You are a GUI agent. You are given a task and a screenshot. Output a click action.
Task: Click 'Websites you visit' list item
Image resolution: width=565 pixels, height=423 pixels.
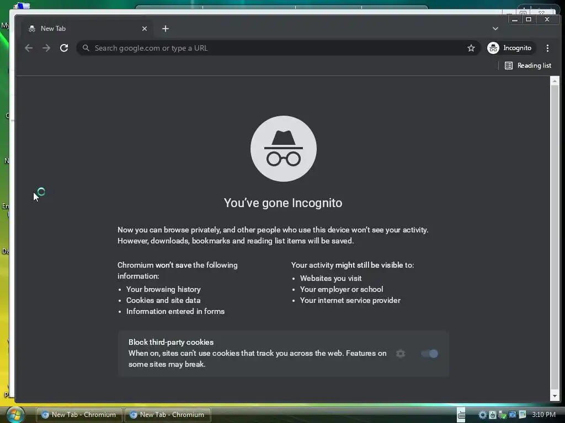coord(331,278)
